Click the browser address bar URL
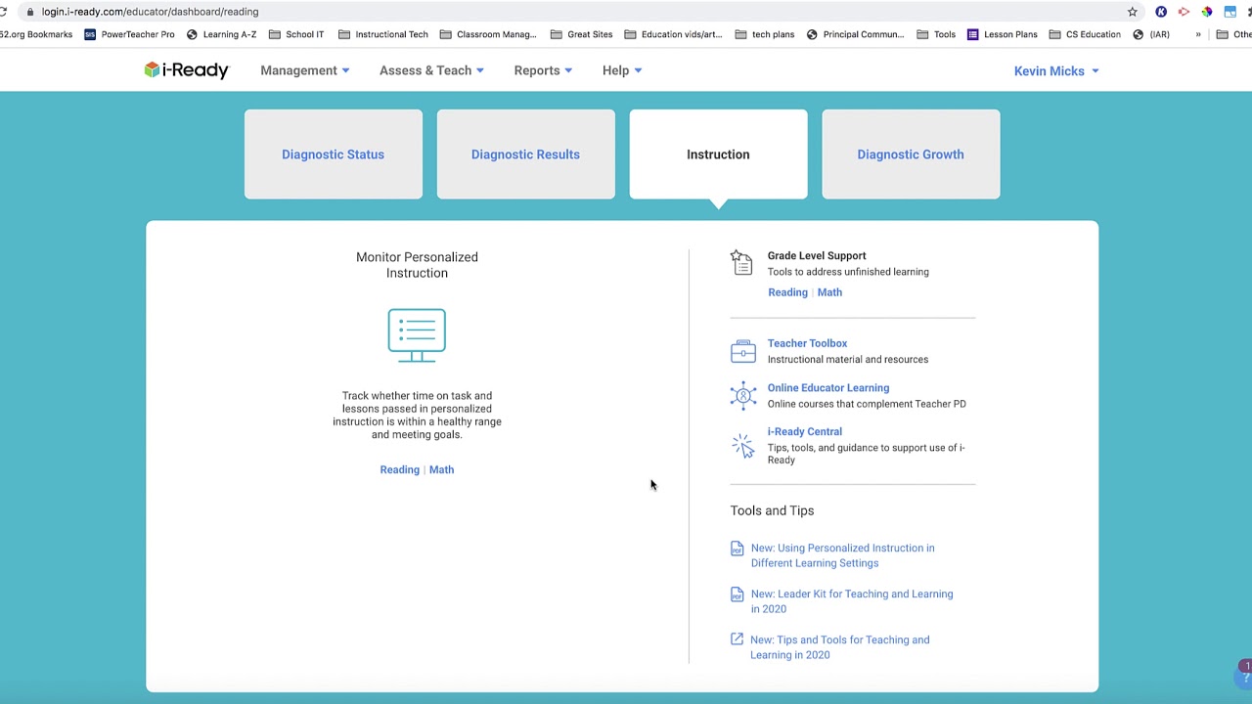 click(150, 12)
